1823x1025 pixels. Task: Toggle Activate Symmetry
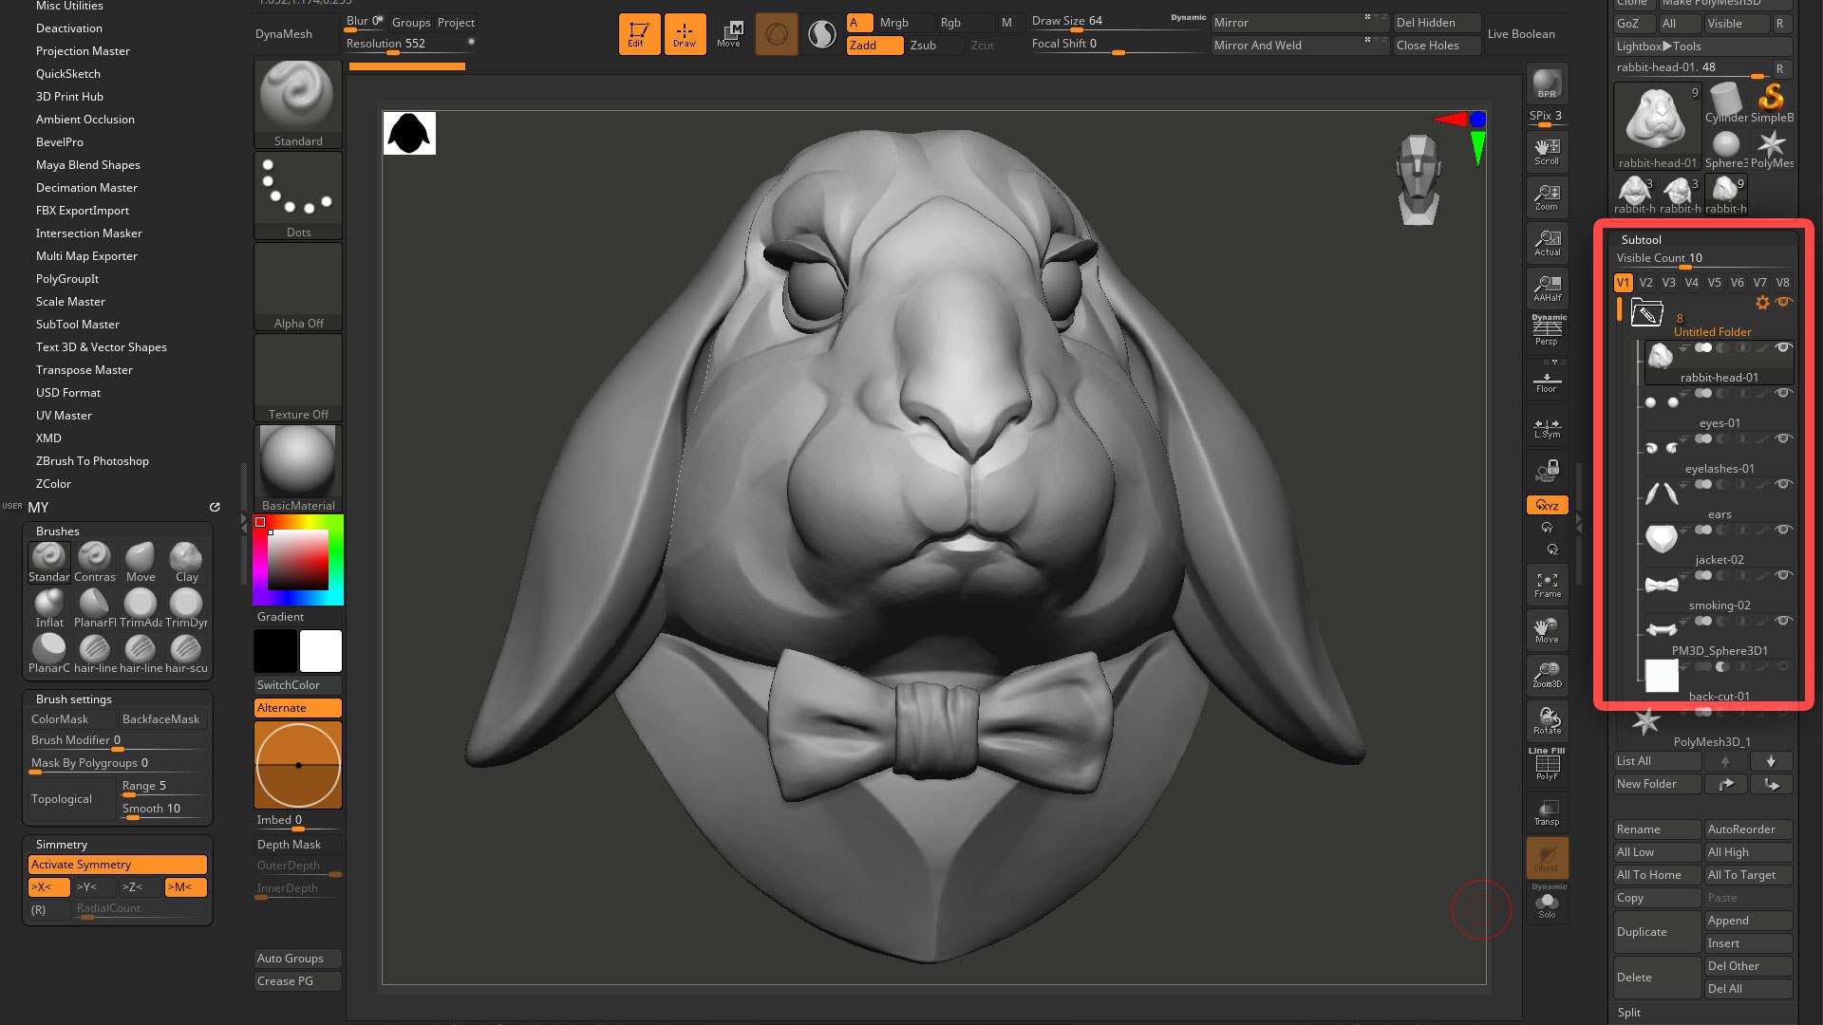118,865
